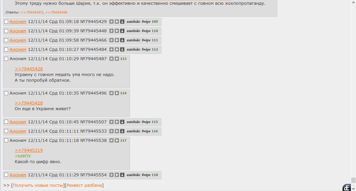Image resolution: width=356 pixels, height=191 pixels.
Task: Open the Dollchan extension icon in the corner
Action: [347, 188]
